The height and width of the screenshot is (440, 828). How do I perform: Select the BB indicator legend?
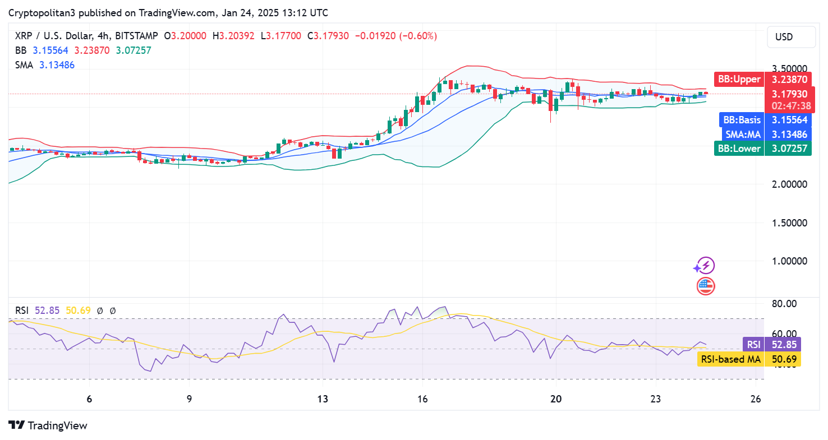click(21, 50)
